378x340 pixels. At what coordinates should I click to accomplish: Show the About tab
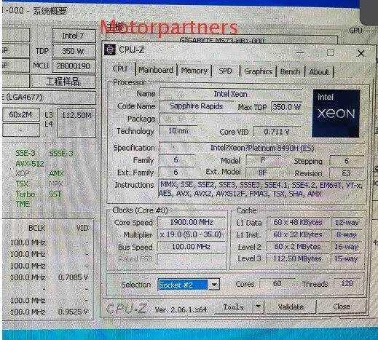[319, 72]
